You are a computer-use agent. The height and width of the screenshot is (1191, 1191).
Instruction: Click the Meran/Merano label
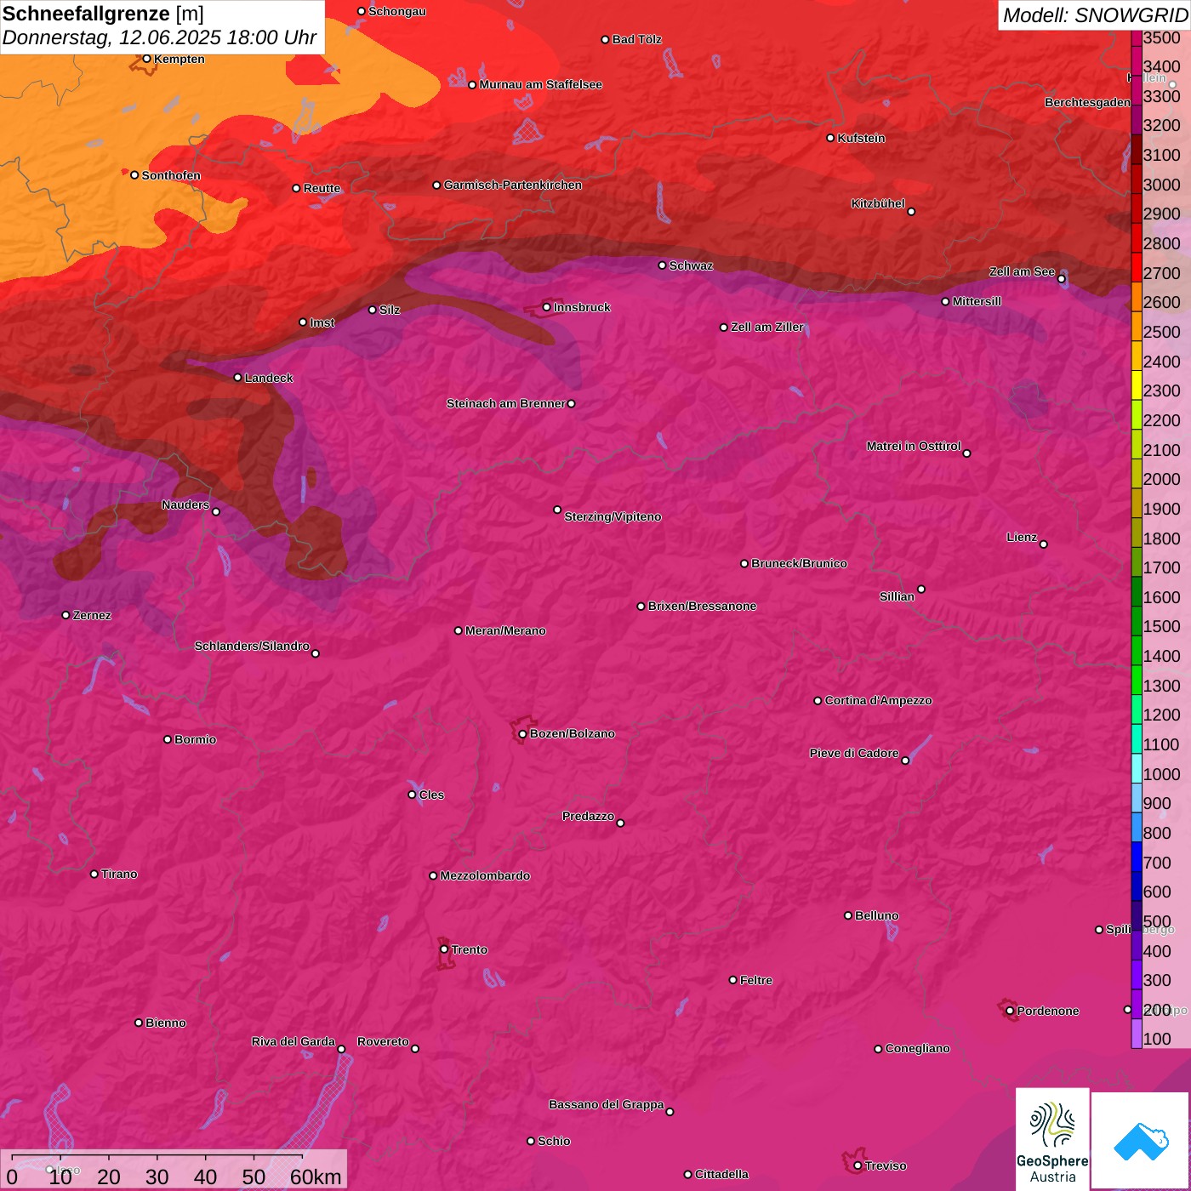pyautogui.click(x=505, y=630)
